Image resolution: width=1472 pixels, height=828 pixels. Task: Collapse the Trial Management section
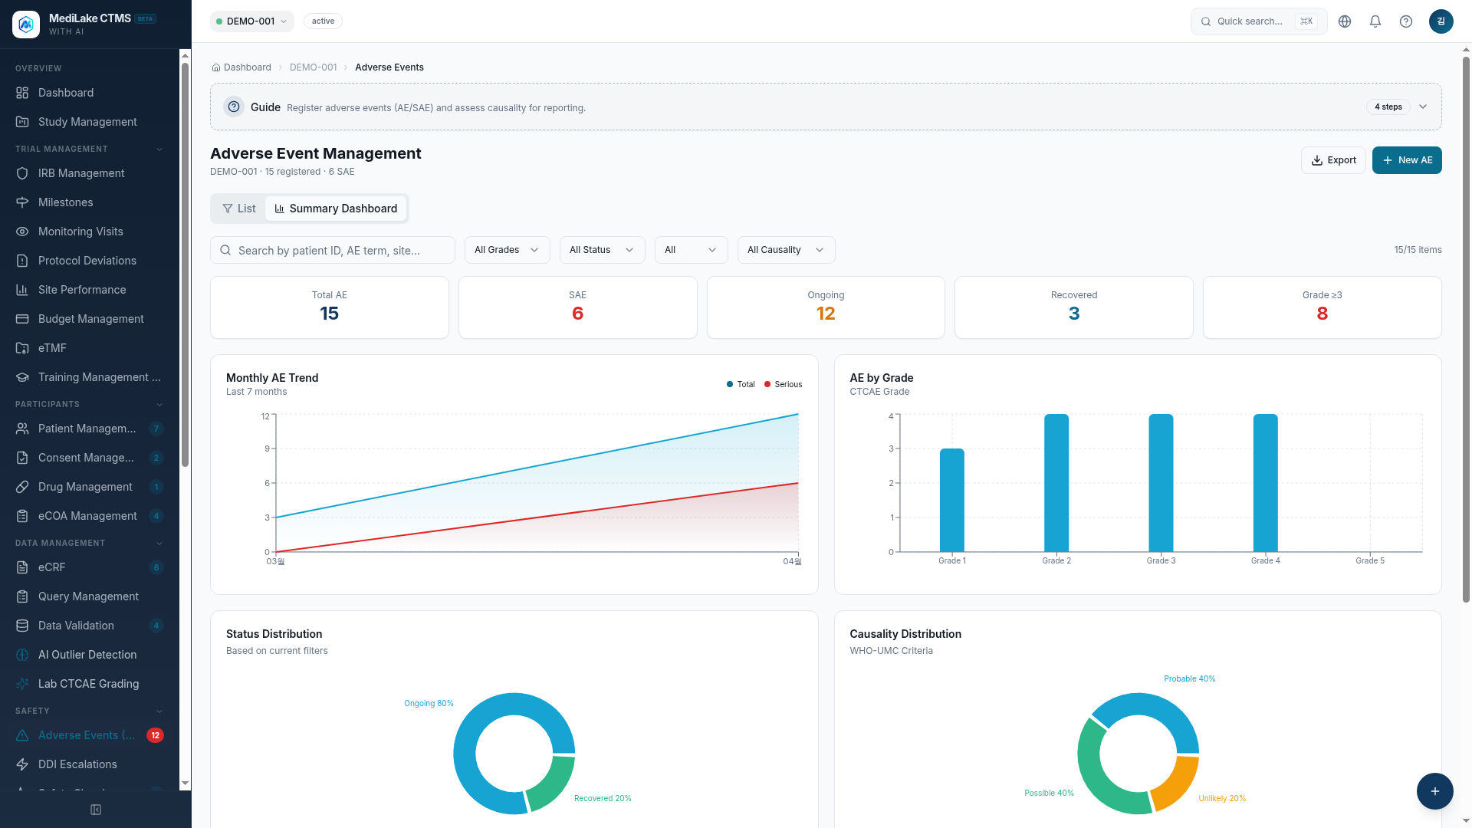(159, 149)
